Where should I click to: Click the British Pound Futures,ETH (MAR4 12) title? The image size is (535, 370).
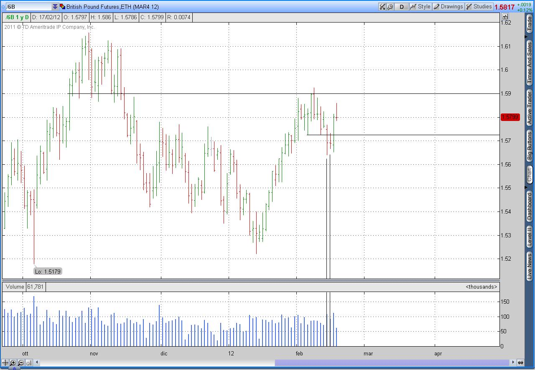pyautogui.click(x=112, y=7)
